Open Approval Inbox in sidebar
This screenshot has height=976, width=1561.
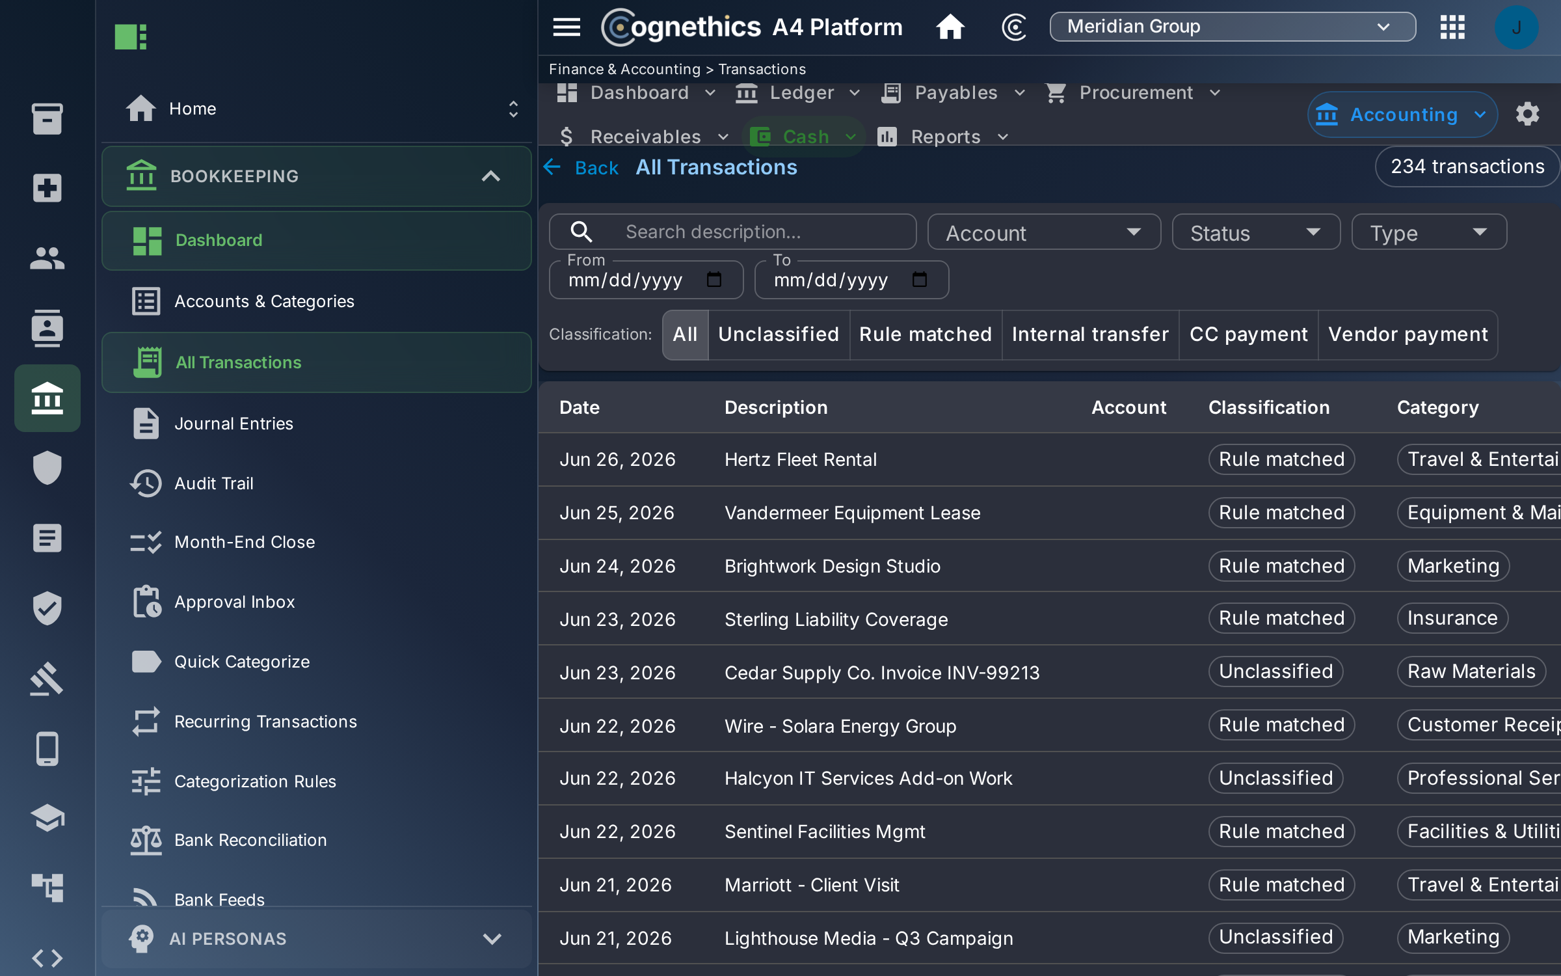point(317,602)
